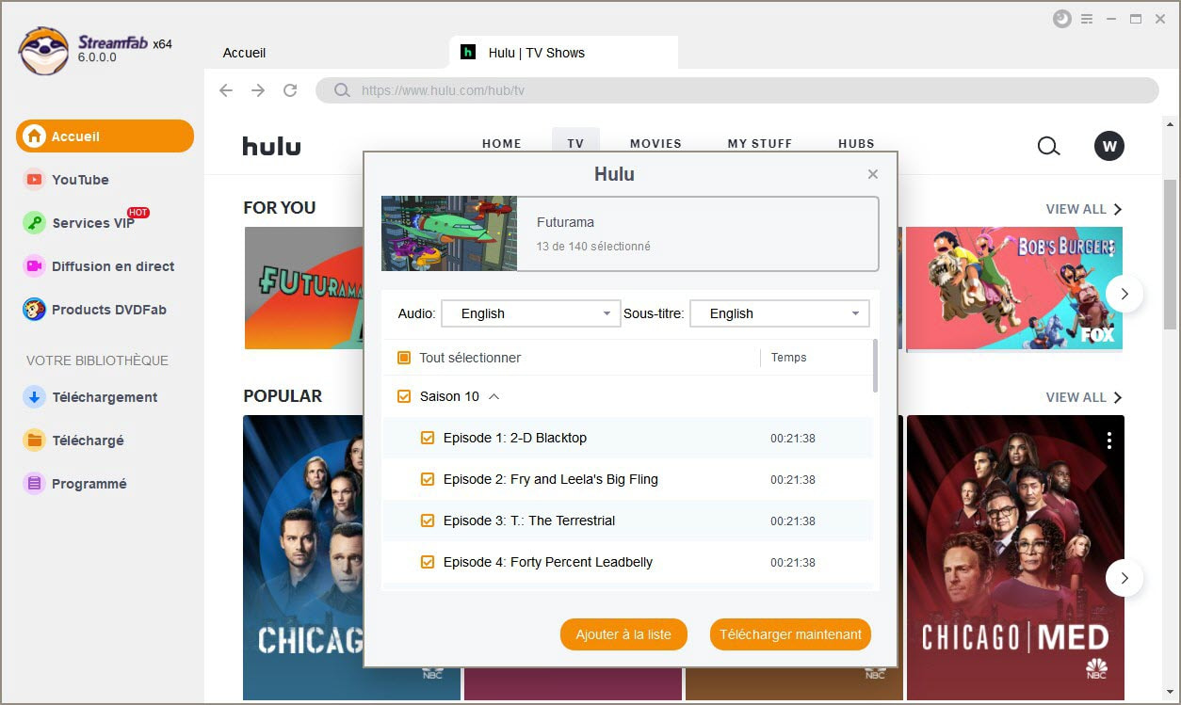The width and height of the screenshot is (1181, 705).
Task: Click the Téléchargé folder icon
Action: point(34,441)
